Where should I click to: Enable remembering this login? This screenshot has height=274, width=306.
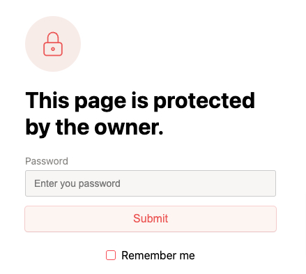click(x=111, y=255)
